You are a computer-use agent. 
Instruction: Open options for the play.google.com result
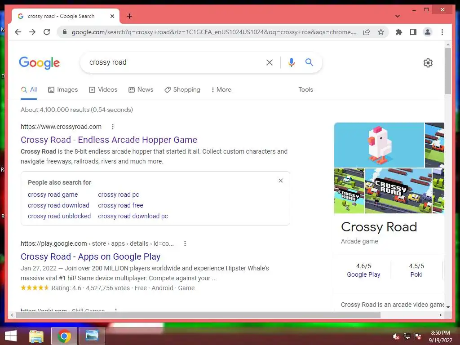pyautogui.click(x=185, y=243)
